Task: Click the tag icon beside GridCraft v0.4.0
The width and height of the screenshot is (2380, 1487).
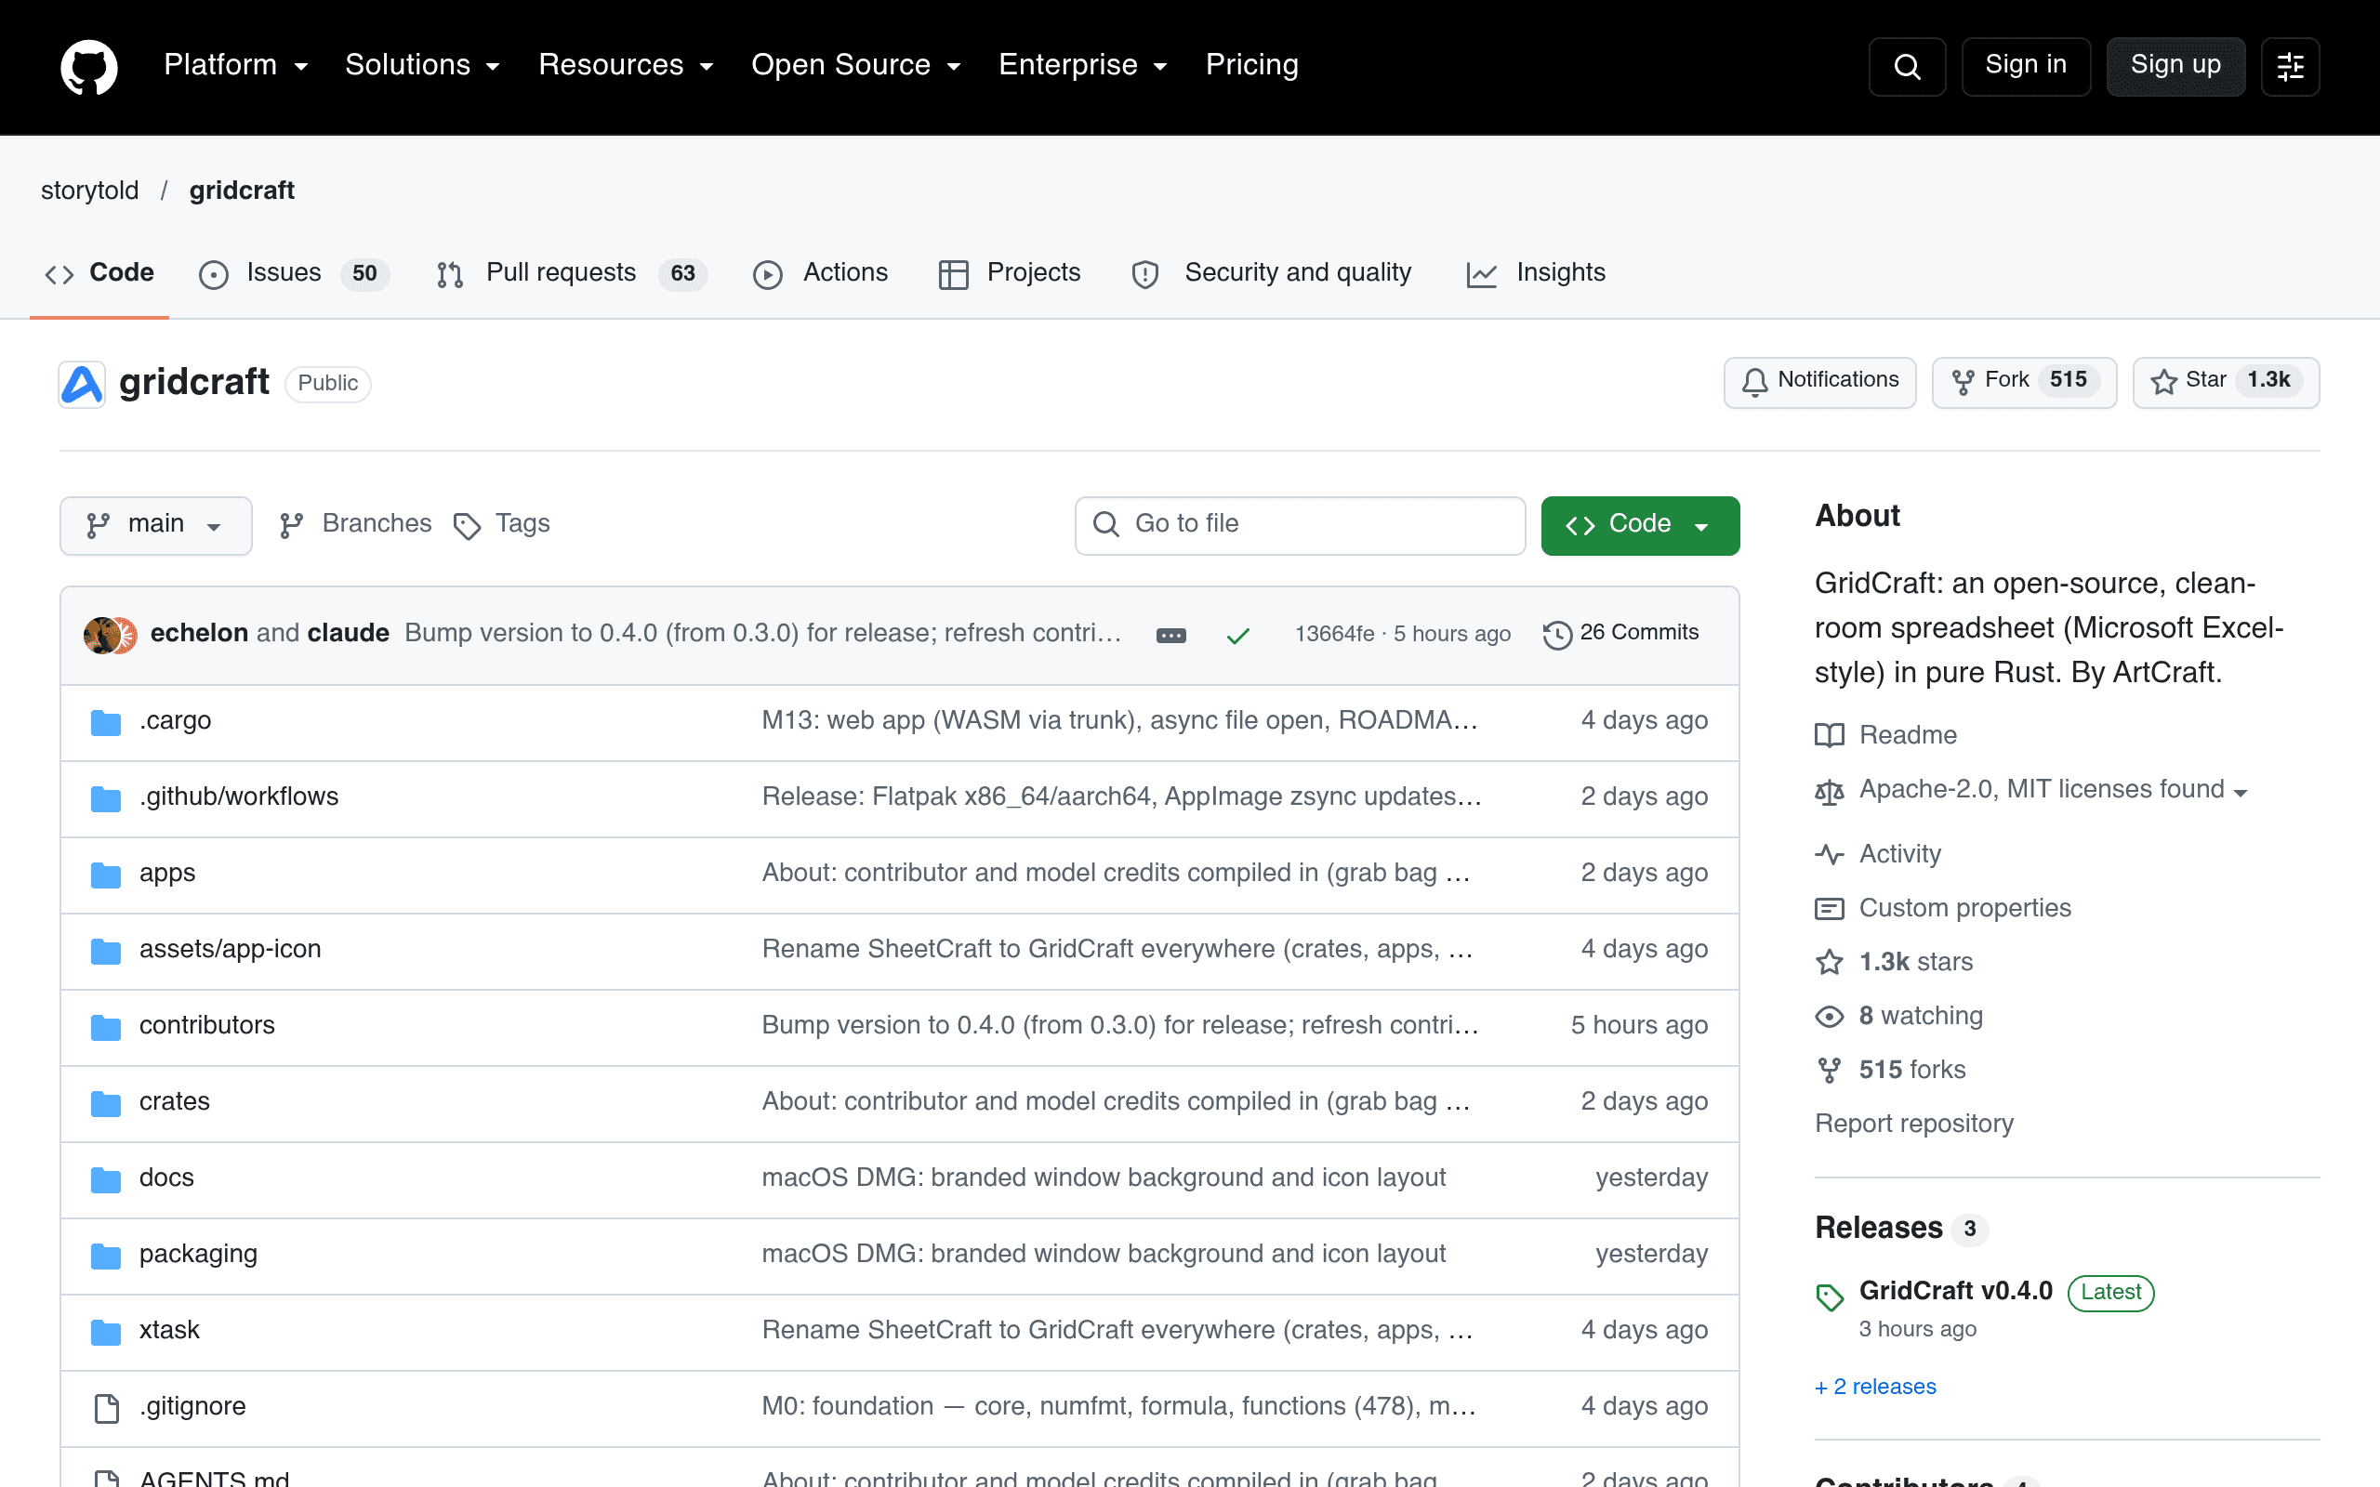Action: coord(1830,1297)
